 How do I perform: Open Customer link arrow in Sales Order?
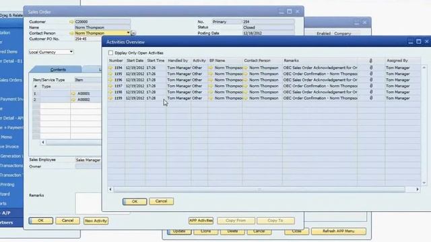[x=71, y=22]
